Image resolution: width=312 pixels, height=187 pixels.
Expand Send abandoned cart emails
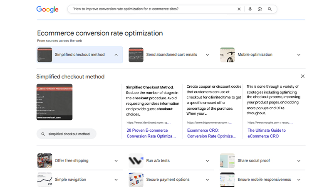point(207,55)
